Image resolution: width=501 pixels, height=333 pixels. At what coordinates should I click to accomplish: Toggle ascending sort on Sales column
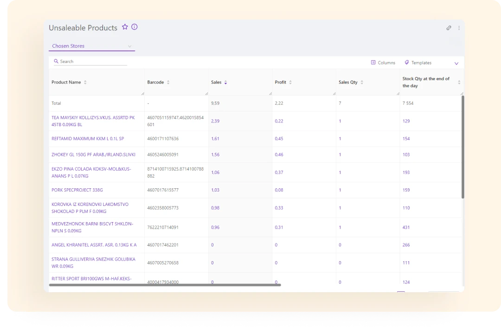(226, 82)
